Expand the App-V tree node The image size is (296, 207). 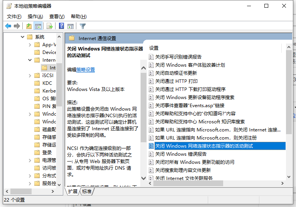(30, 45)
